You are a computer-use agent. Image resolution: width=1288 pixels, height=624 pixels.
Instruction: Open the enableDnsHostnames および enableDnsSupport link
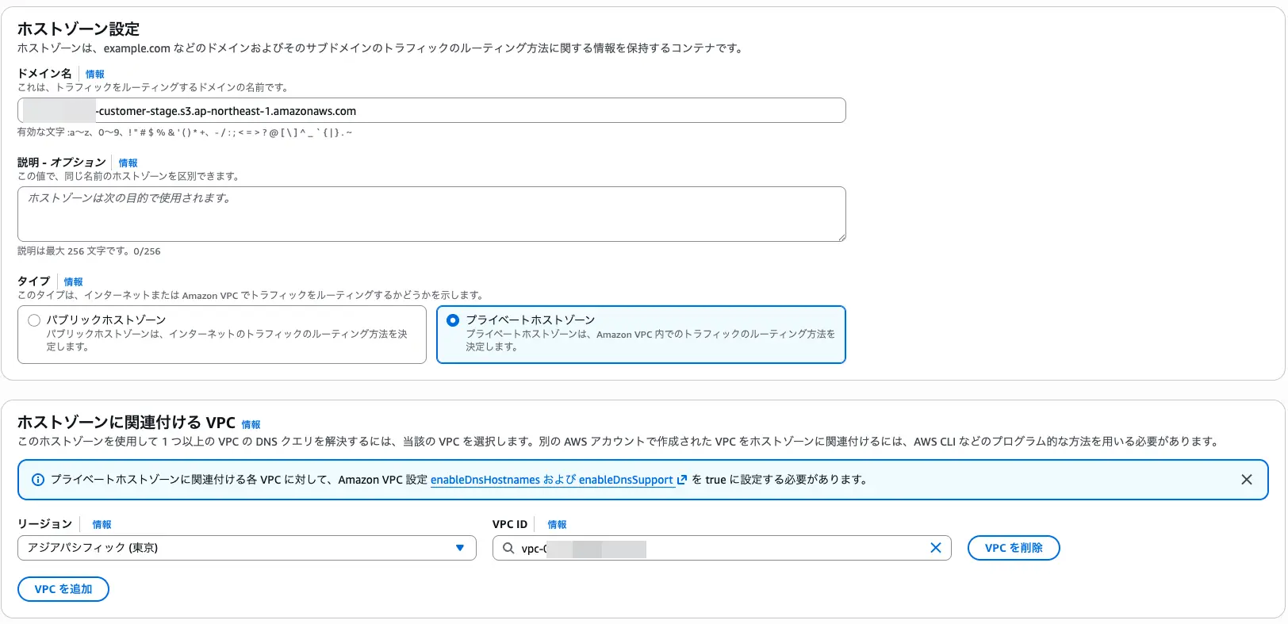[551, 480]
